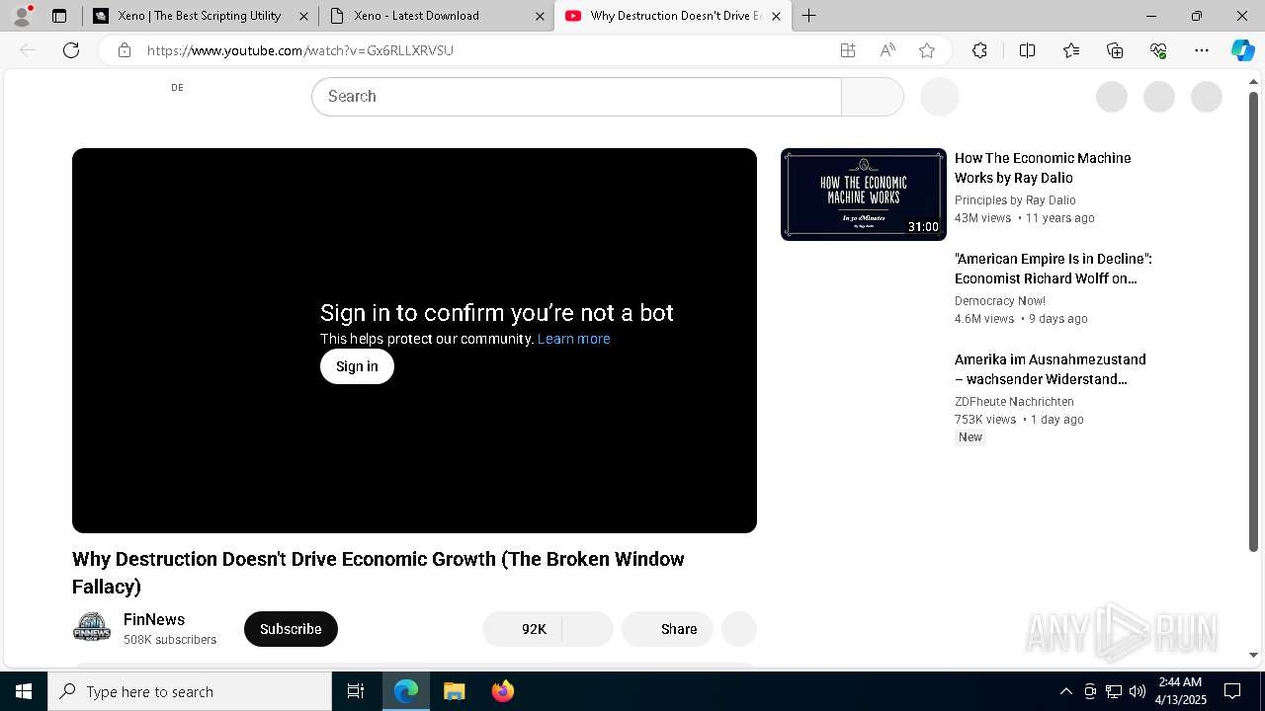1265x711 pixels.
Task: Open the network icon in system tray
Action: click(1114, 691)
